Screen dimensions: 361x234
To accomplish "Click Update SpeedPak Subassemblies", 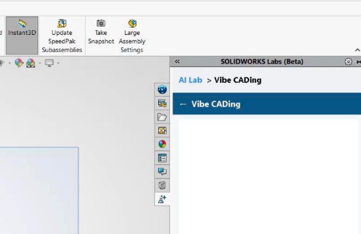I will 62,36.
